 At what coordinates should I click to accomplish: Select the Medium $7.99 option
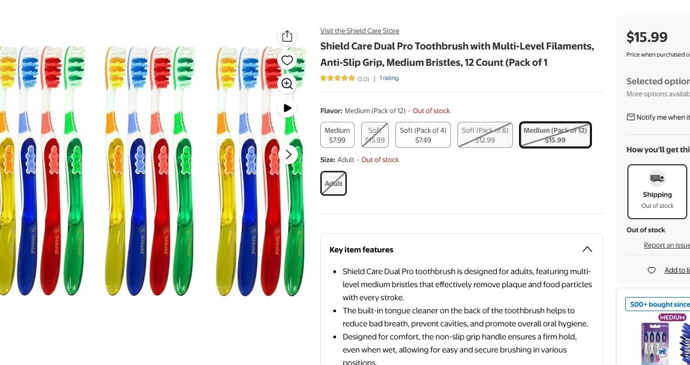coord(337,135)
